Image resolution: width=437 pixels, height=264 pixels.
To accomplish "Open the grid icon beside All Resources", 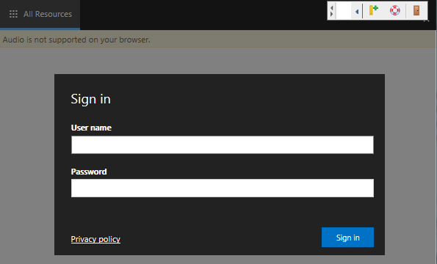I will 13,14.
